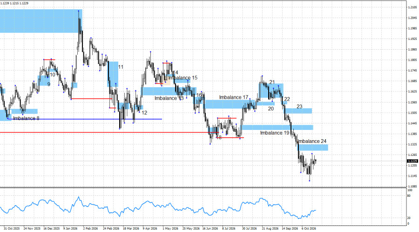Select the Imbalance 8 label
The height and width of the screenshot is (232, 419).
point(26,118)
